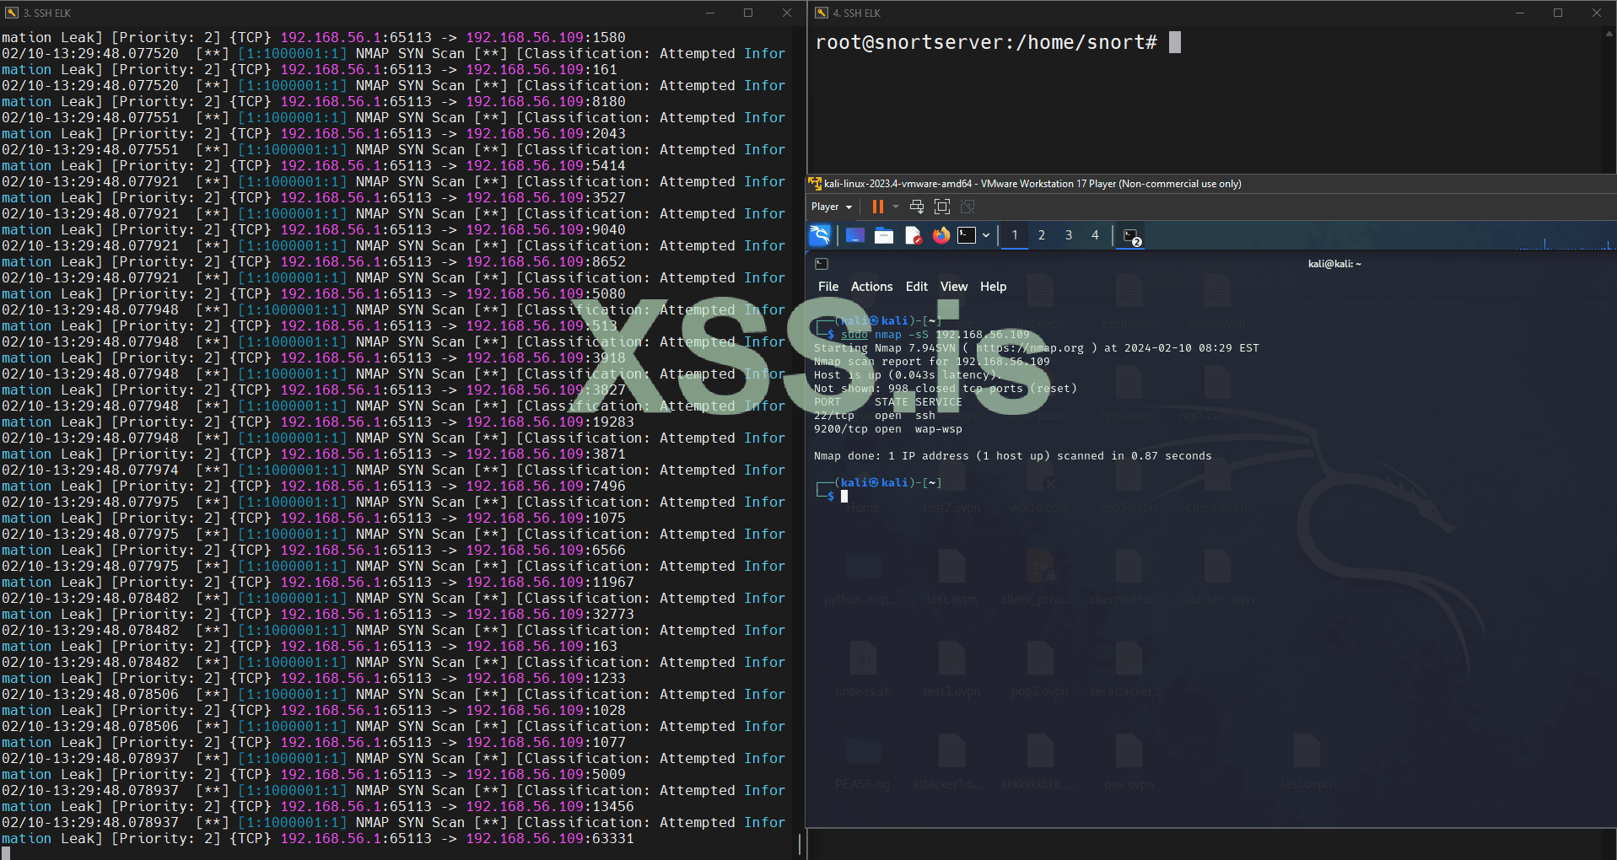Viewport: 1617px width, 860px height.
Task: Click alert destination 192.168.56.109:63331
Action: click(x=550, y=838)
